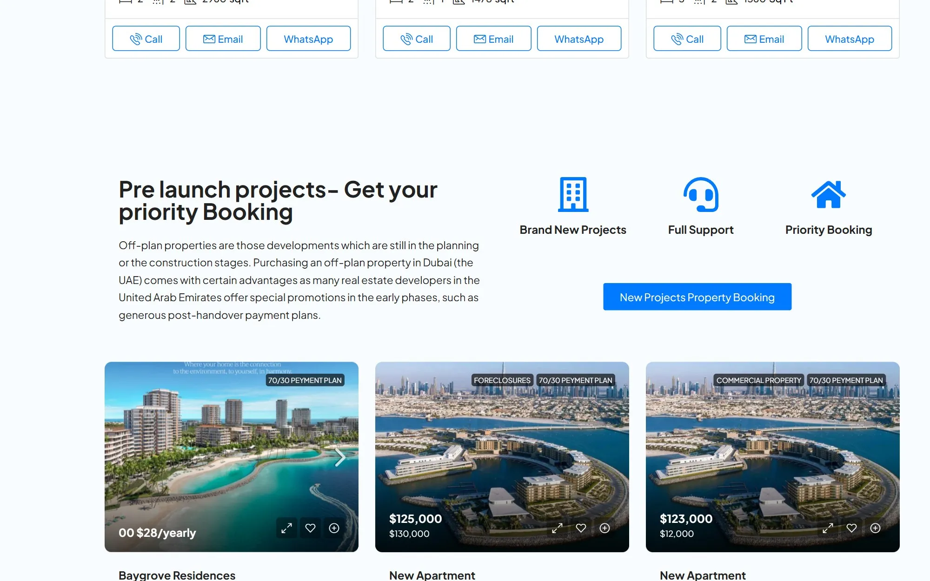Click Email button on the rightmost listing card
930x581 pixels.
(764, 39)
